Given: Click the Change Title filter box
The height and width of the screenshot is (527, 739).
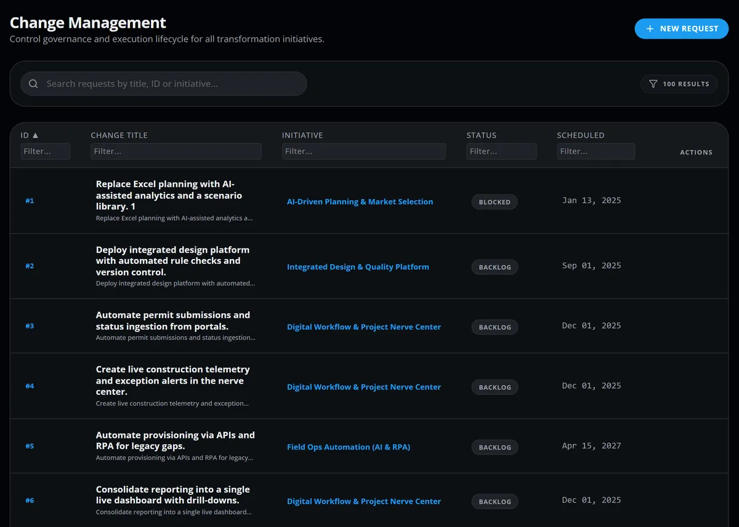Looking at the screenshot, I should 176,151.
